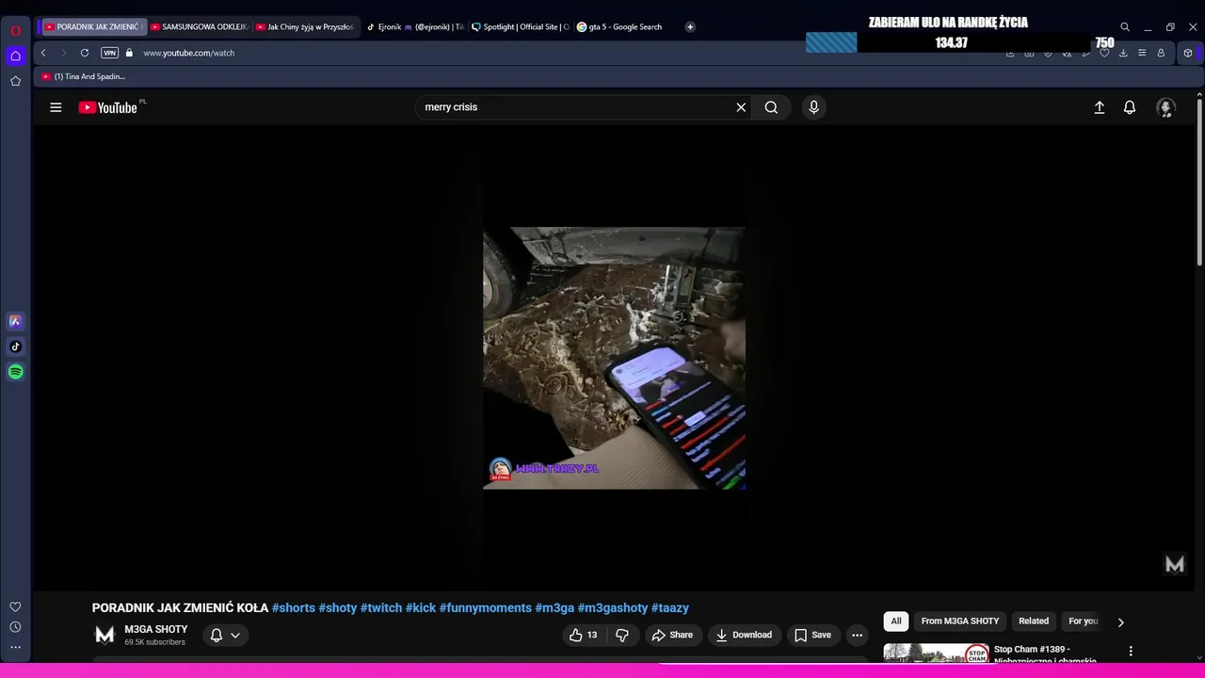Open the History clock in the sidebar
This screenshot has height=678, width=1205.
[x=15, y=627]
